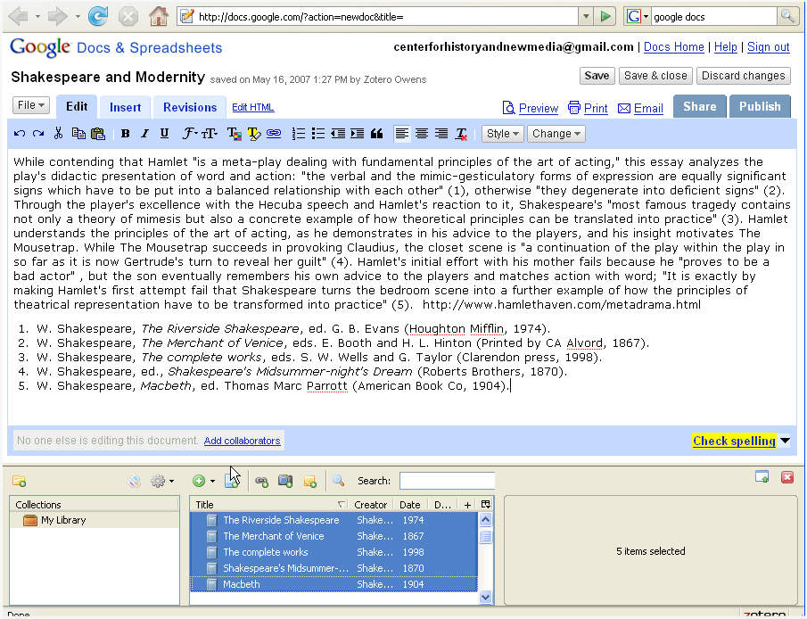This screenshot has height=619, width=807.
Task: Open the address bar history dropdown
Action: click(586, 16)
